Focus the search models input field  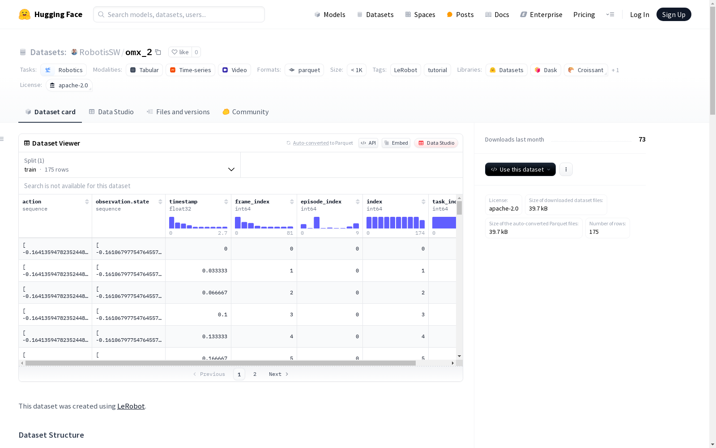tap(179, 14)
